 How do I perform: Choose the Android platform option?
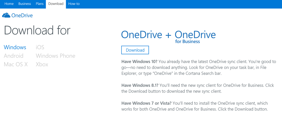pyautogui.click(x=13, y=56)
